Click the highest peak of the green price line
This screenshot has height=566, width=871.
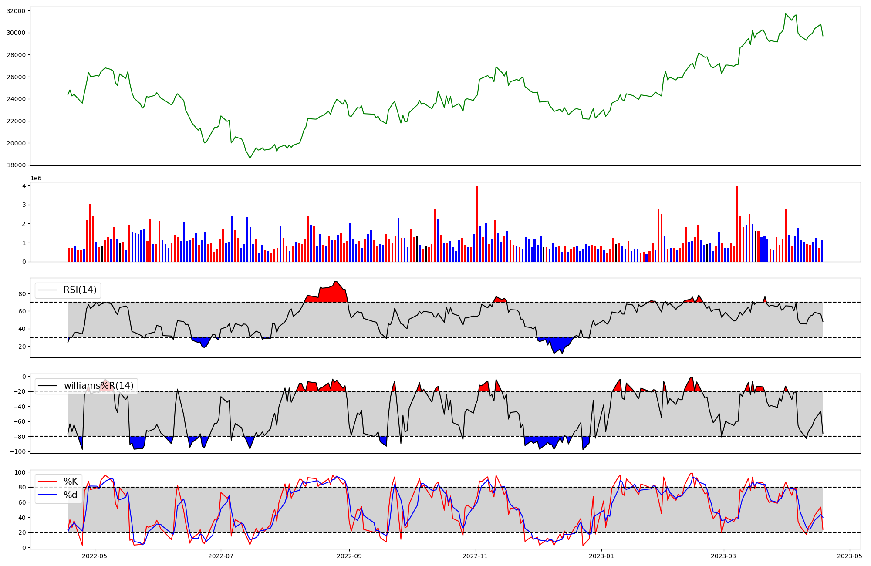(786, 14)
